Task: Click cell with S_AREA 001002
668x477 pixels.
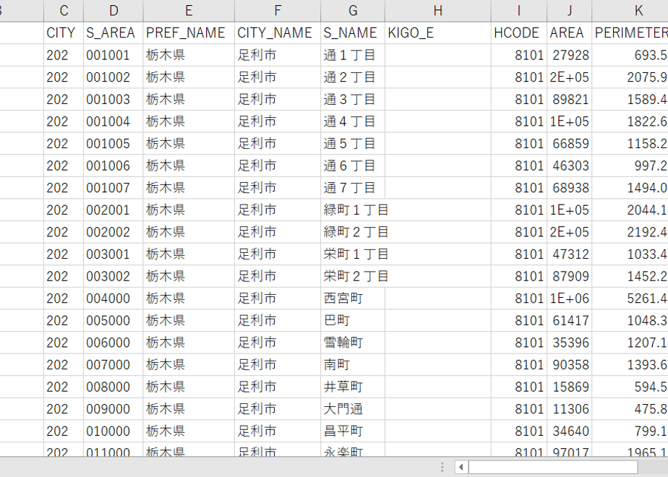Action: (x=114, y=77)
